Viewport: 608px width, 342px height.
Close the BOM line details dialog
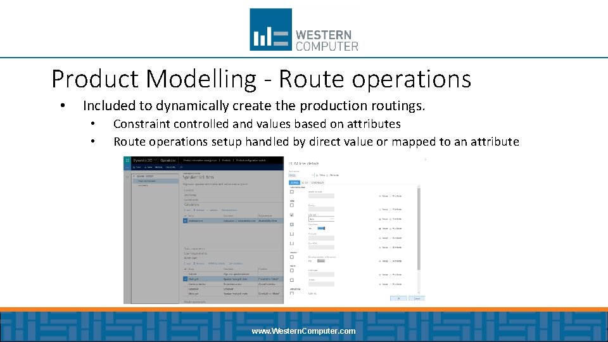(x=426, y=160)
